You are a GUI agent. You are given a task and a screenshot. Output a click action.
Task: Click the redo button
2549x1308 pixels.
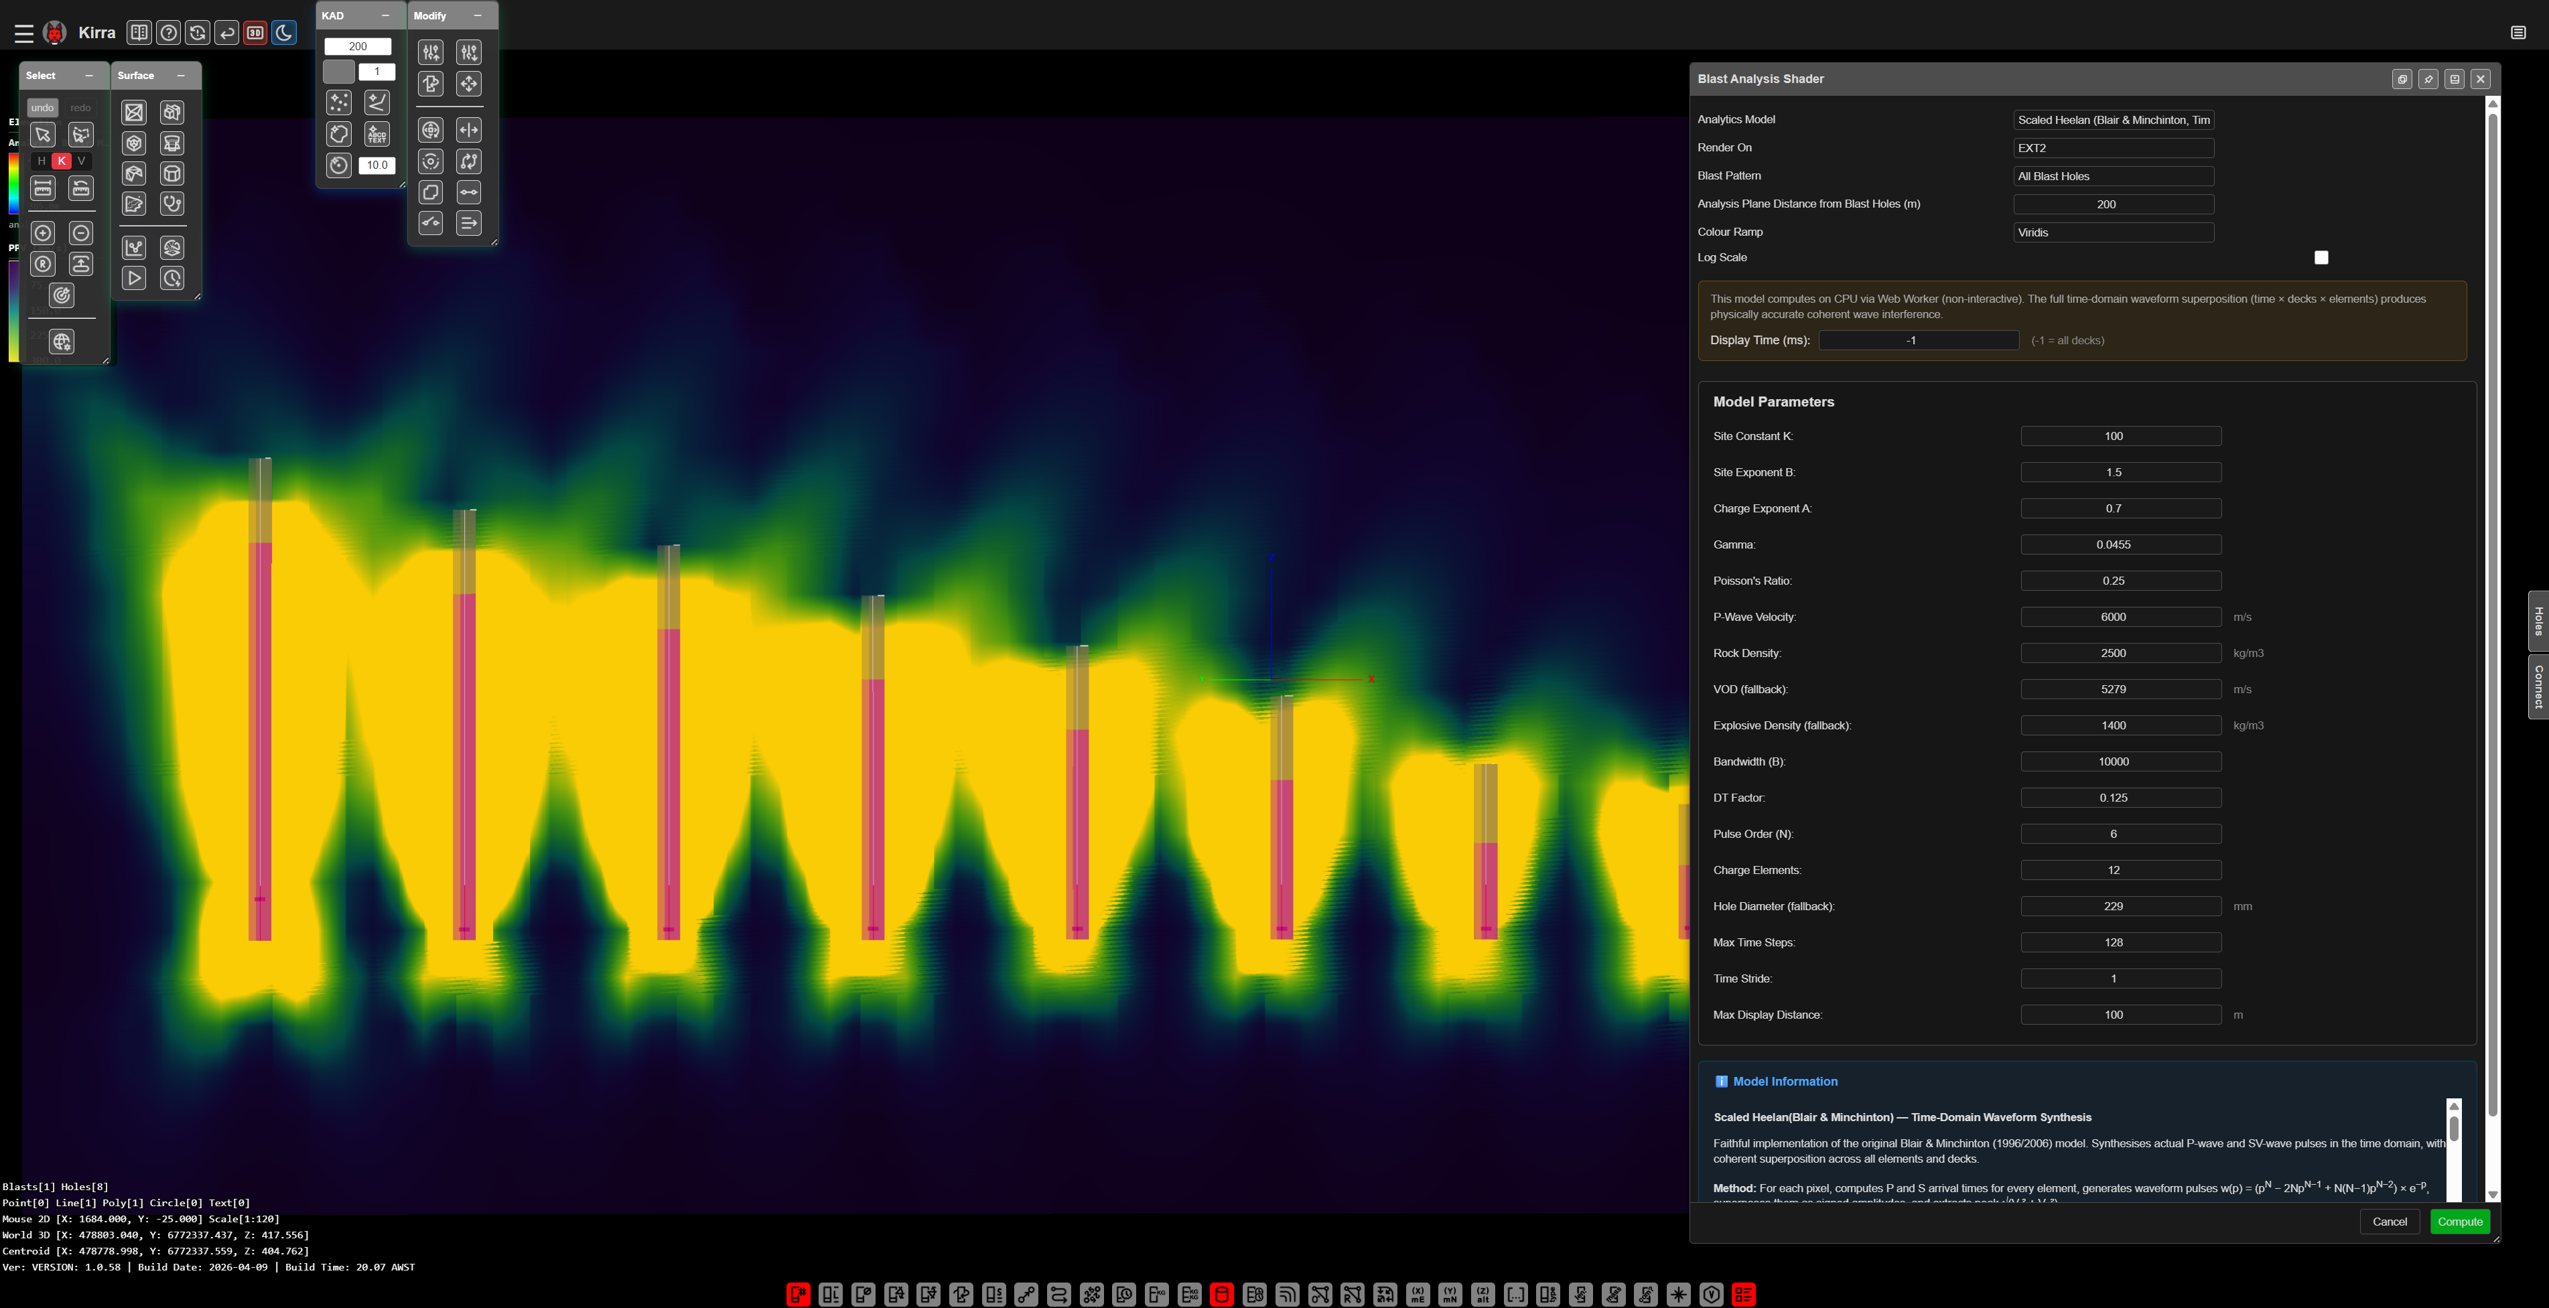[81, 108]
